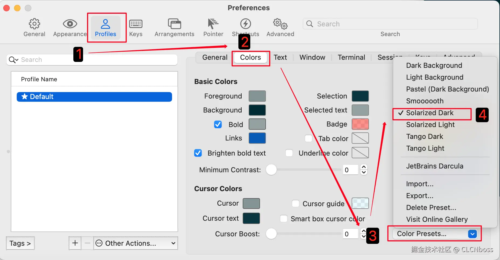
Task: Switch to the Text tab
Action: (x=280, y=57)
